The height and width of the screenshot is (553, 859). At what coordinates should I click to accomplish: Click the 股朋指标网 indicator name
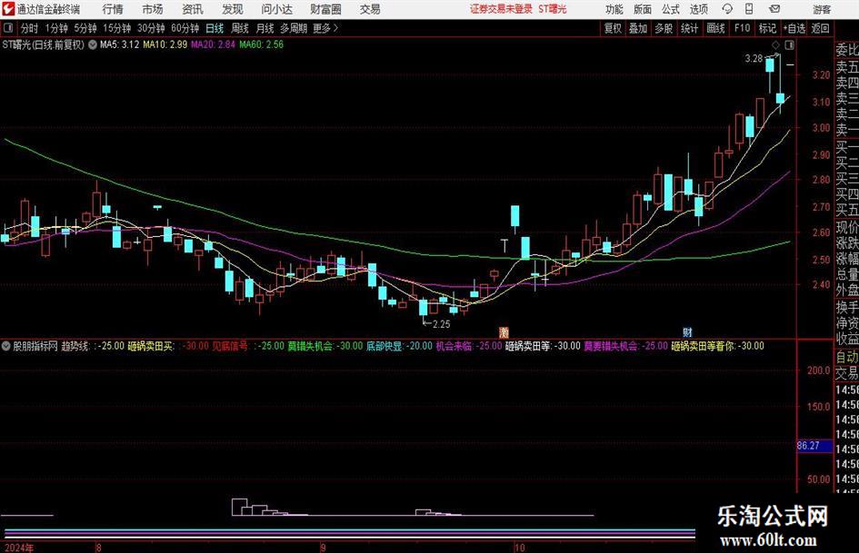tap(35, 346)
